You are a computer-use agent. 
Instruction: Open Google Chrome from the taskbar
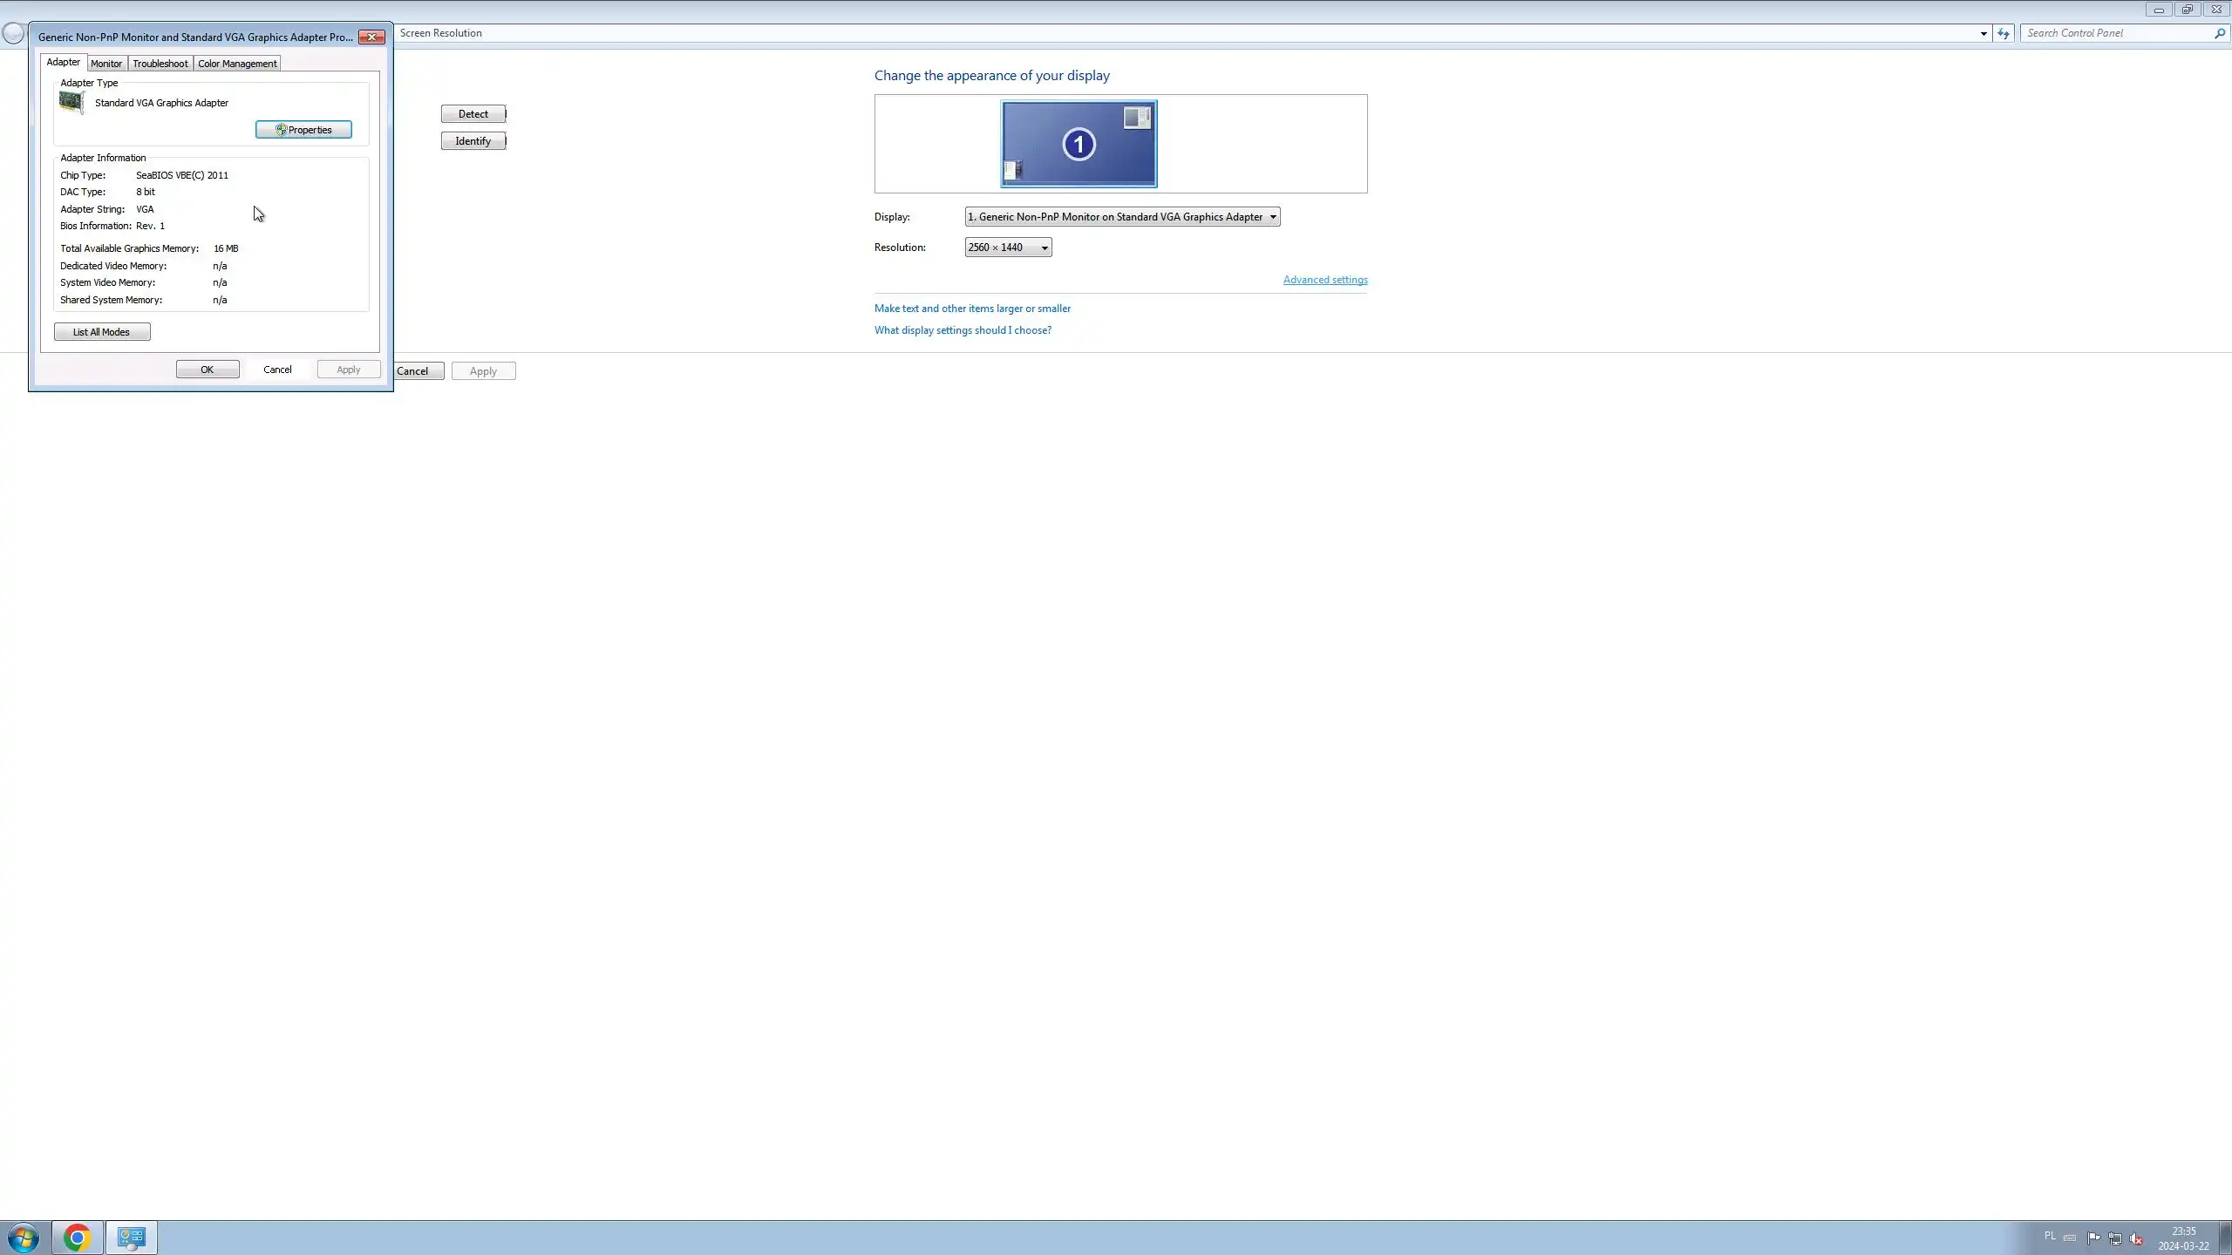77,1237
